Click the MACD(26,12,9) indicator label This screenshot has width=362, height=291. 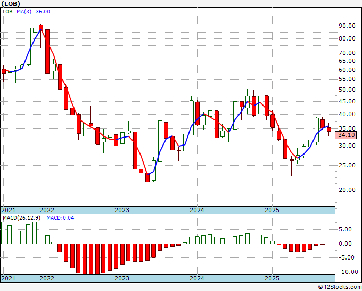pyautogui.click(x=22, y=218)
